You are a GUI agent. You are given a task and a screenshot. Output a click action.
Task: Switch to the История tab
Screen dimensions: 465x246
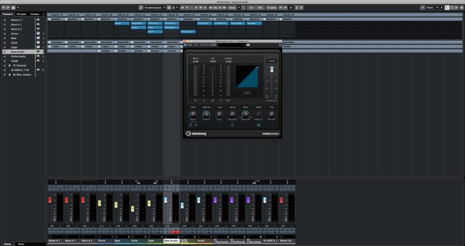tap(21, 14)
